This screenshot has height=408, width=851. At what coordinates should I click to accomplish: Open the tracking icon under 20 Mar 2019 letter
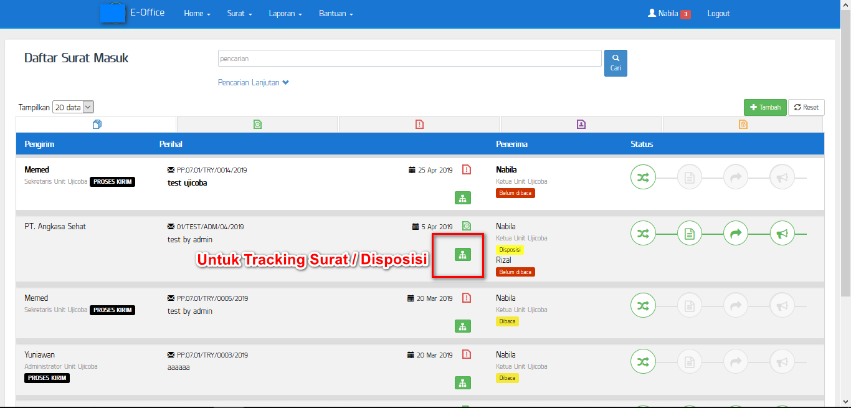pyautogui.click(x=463, y=326)
